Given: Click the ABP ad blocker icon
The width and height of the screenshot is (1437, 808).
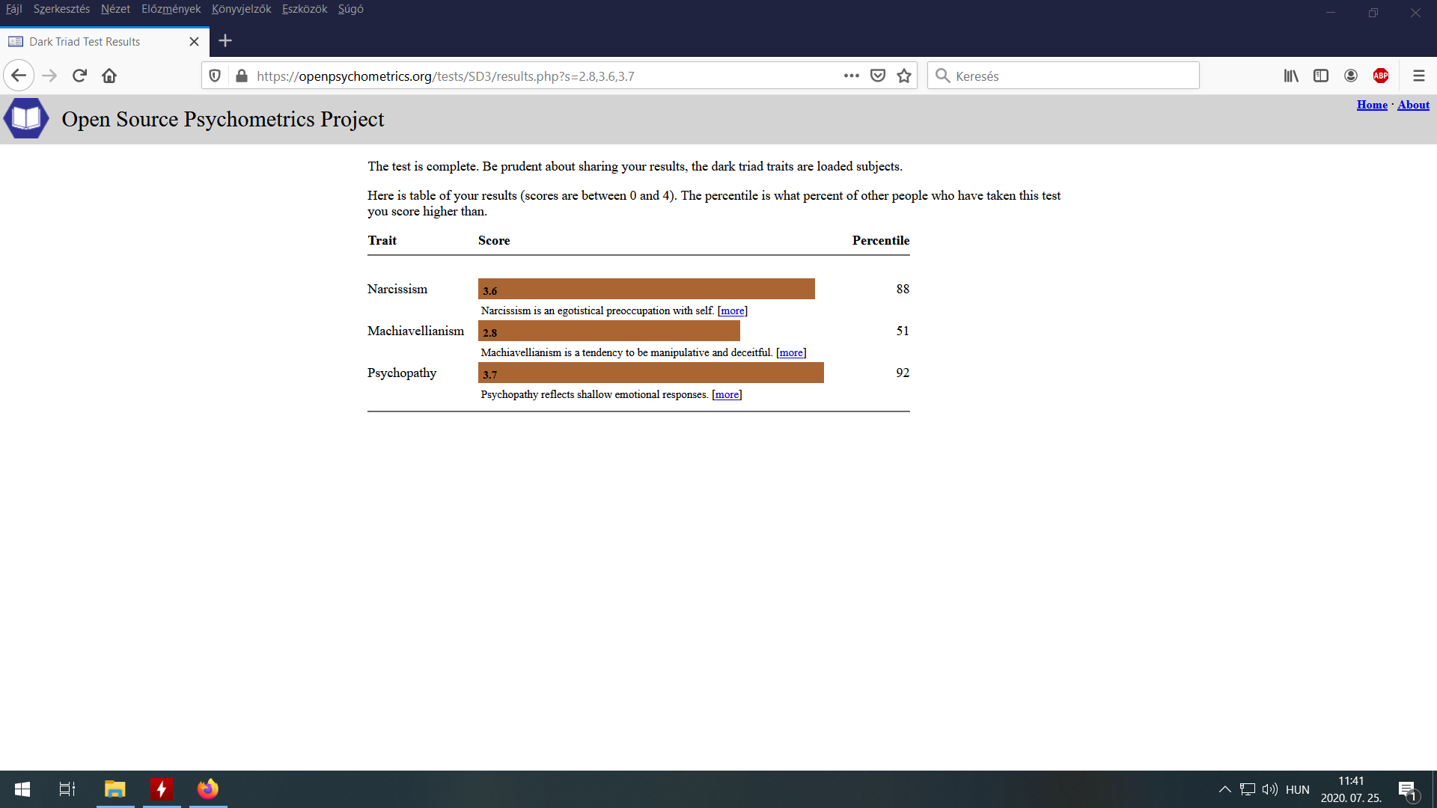Looking at the screenshot, I should [1381, 75].
